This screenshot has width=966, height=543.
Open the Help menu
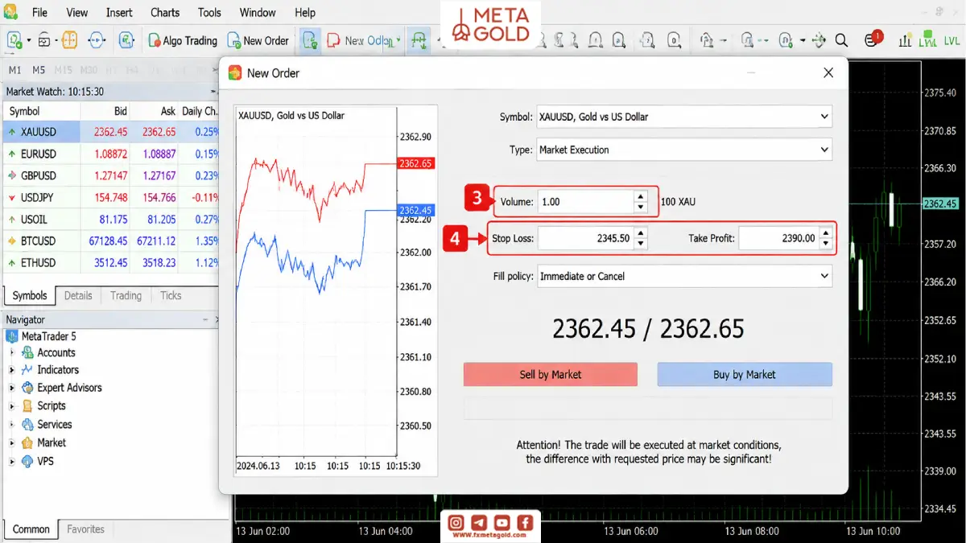coord(305,13)
